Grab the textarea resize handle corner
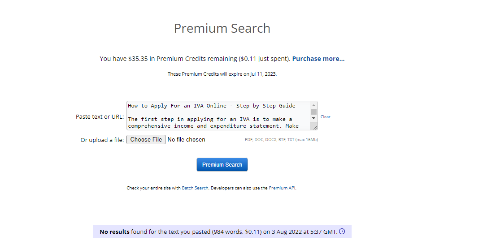This screenshot has width=496, height=245. pyautogui.click(x=315, y=127)
